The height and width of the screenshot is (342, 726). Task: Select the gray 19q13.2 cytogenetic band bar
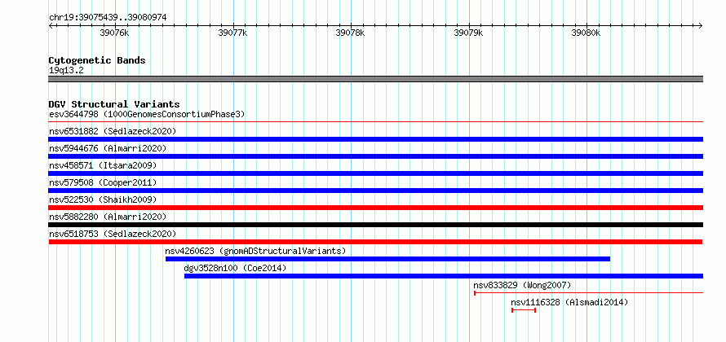(x=376, y=79)
